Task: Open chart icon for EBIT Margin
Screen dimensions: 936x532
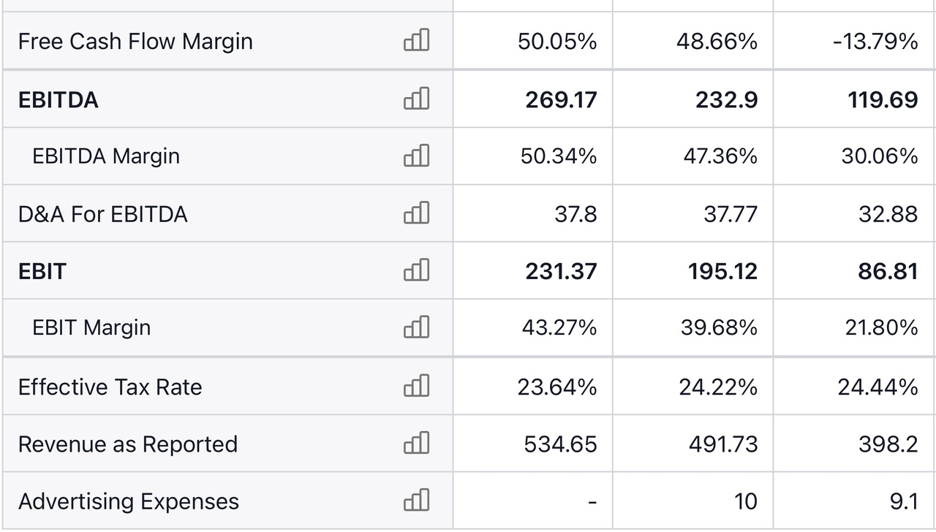Action: pos(417,327)
